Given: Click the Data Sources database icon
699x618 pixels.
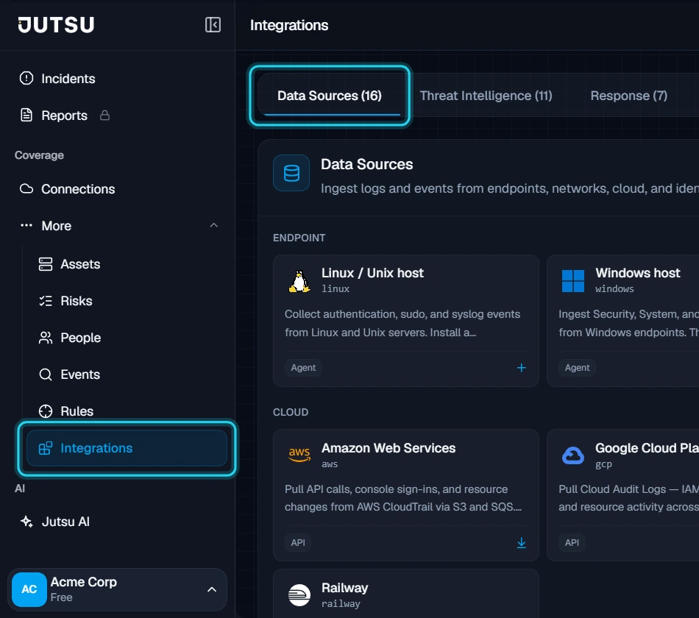Looking at the screenshot, I should tap(291, 173).
